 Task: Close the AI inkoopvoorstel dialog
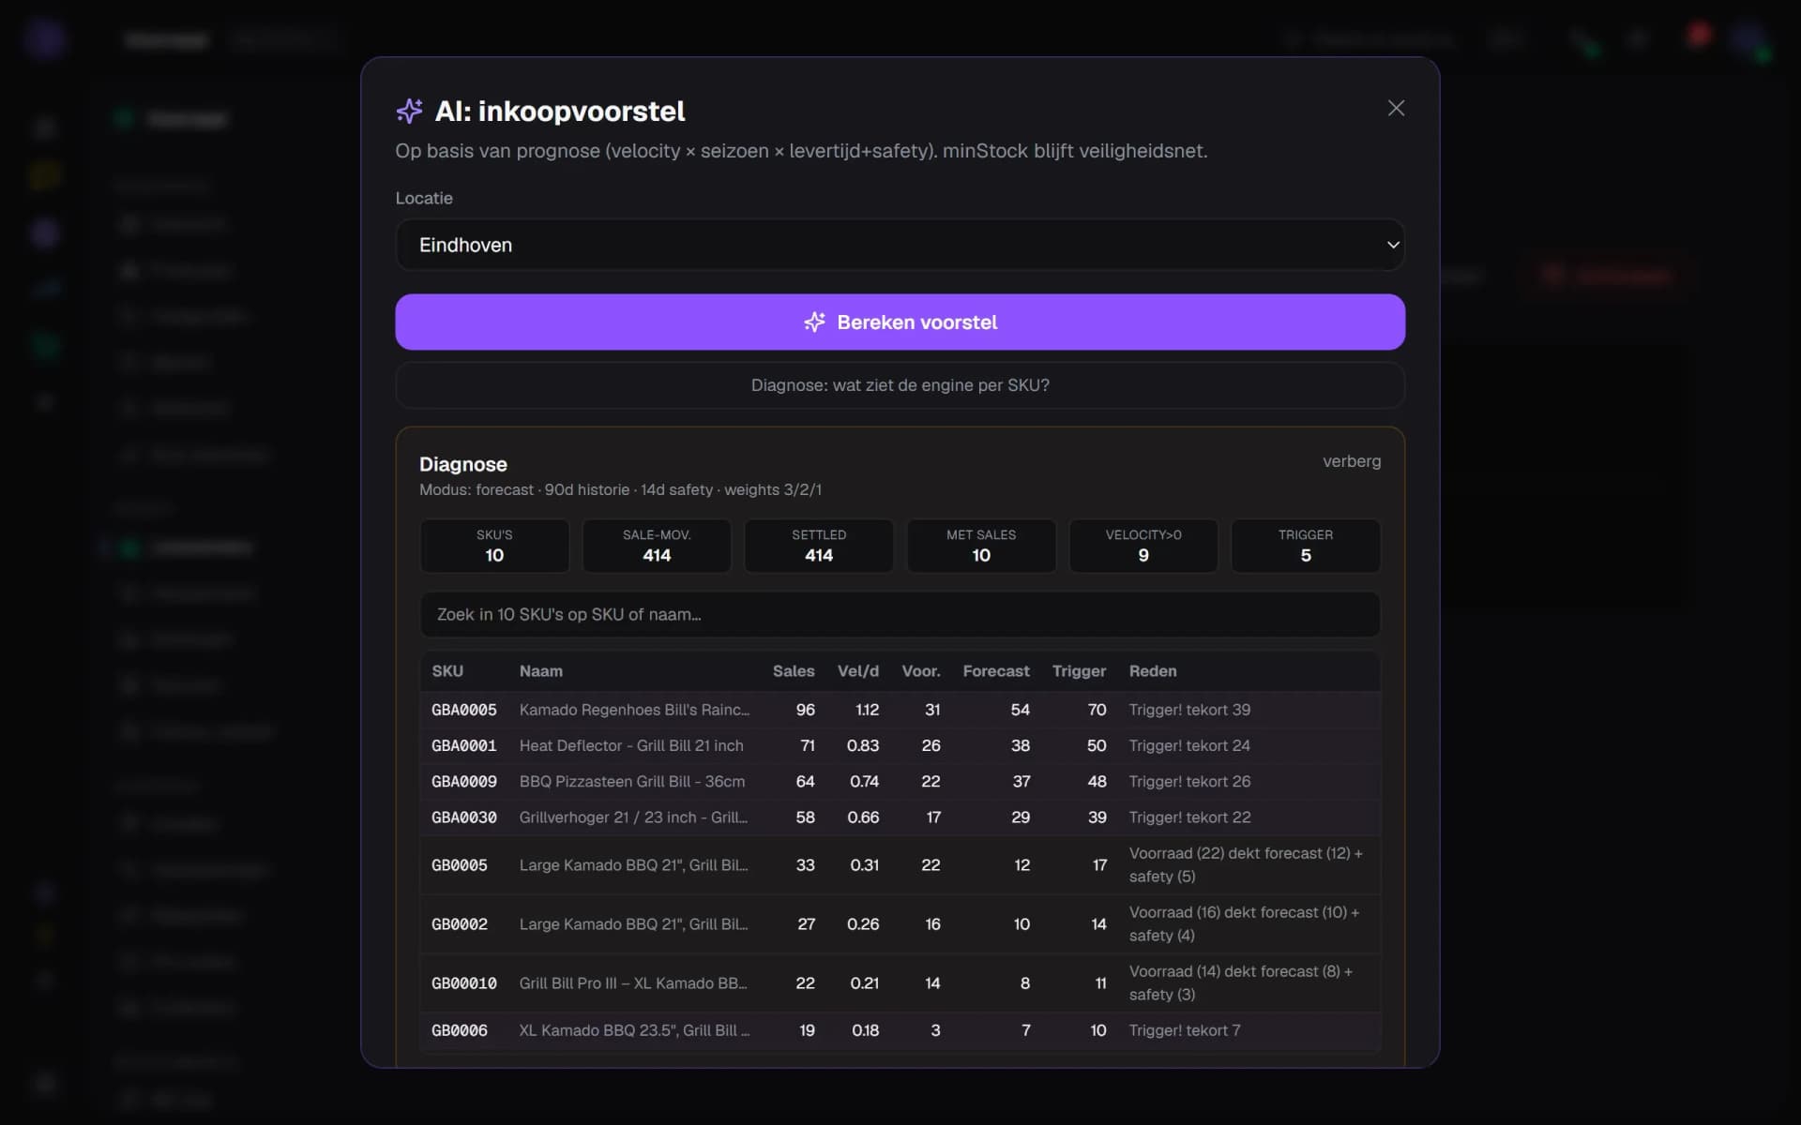pyautogui.click(x=1396, y=108)
